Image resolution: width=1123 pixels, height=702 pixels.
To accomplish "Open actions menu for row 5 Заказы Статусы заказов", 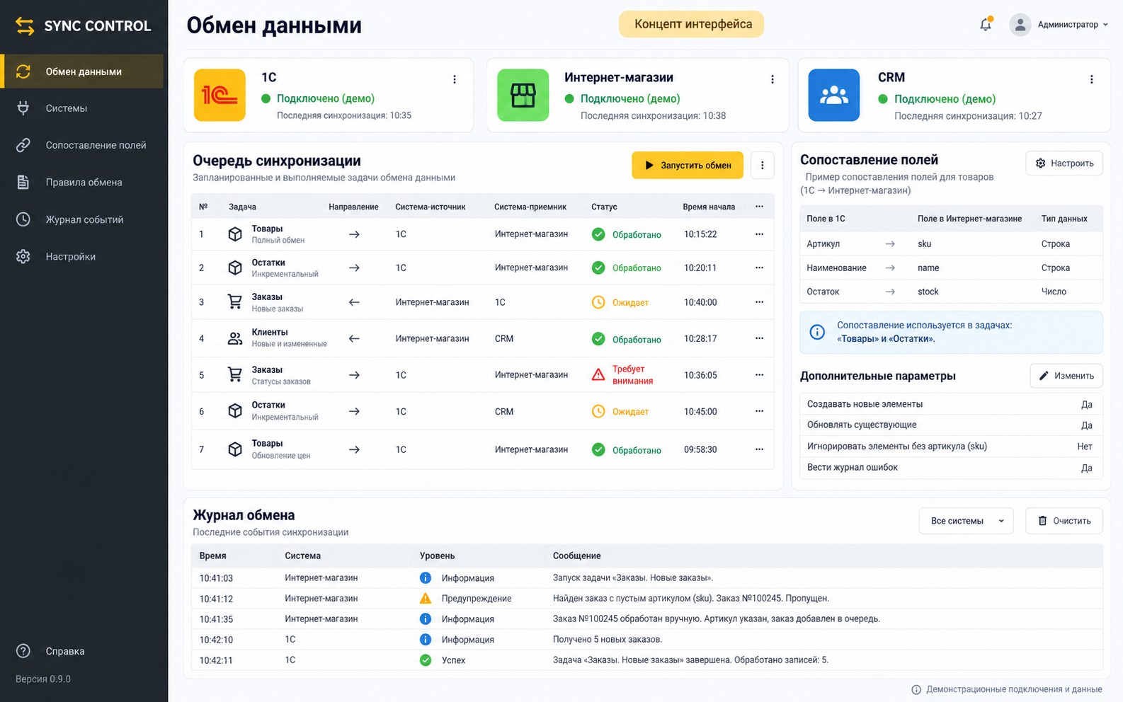I will 759,375.
